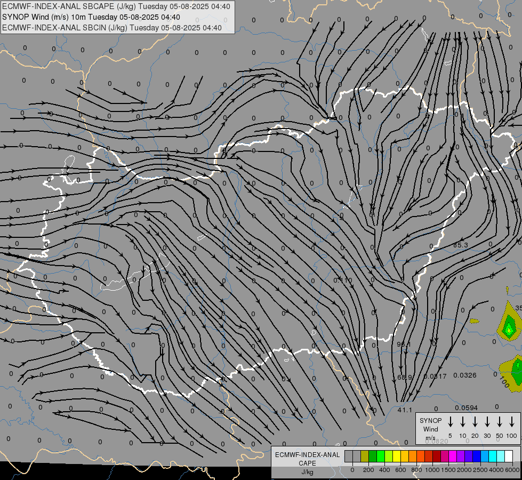This screenshot has width=522, height=480.
Task: Click the 0.110 value on the map
Action: click(x=342, y=280)
